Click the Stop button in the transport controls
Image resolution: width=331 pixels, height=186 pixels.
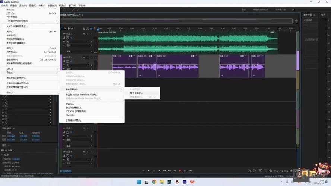pos(143,171)
